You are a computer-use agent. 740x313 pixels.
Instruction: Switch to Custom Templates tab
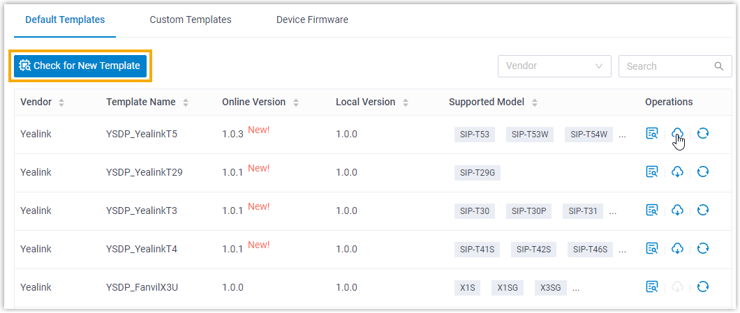coord(191,20)
